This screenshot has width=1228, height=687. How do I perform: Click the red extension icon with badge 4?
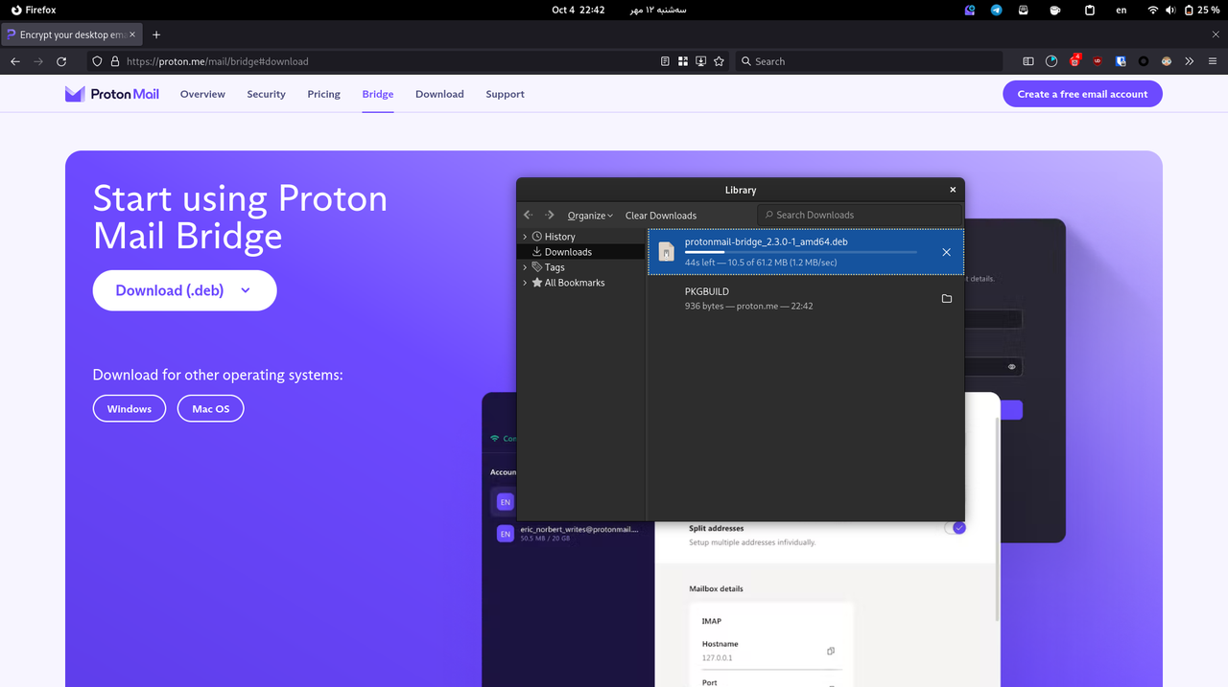(1075, 60)
